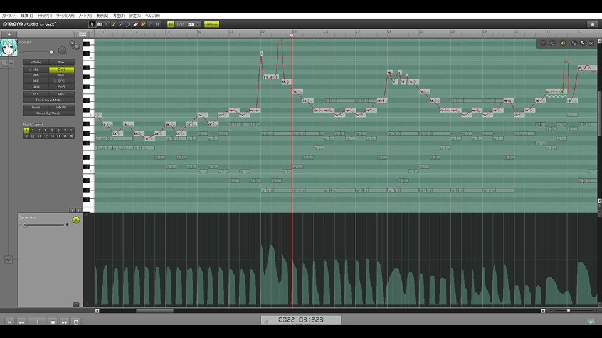The height and width of the screenshot is (338, 602).
Task: Select the yellow pencil draw tool
Action: pyautogui.click(x=114, y=24)
